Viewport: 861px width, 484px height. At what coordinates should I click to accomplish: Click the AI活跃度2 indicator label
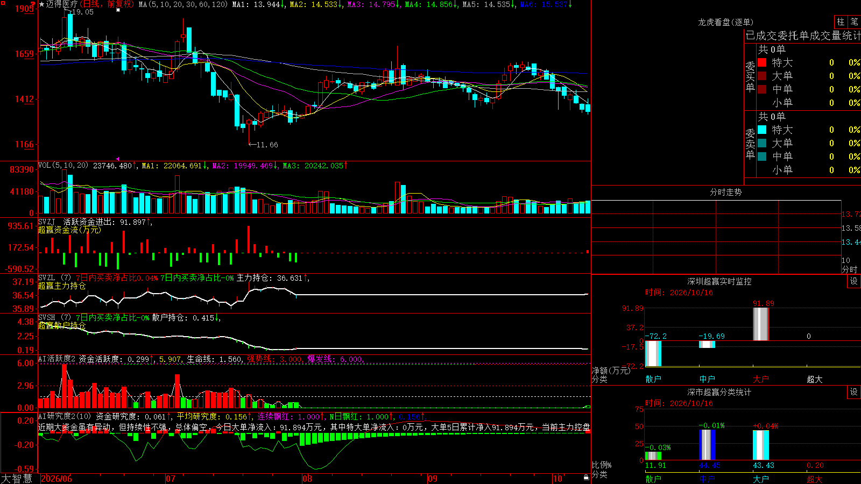pyautogui.click(x=57, y=359)
